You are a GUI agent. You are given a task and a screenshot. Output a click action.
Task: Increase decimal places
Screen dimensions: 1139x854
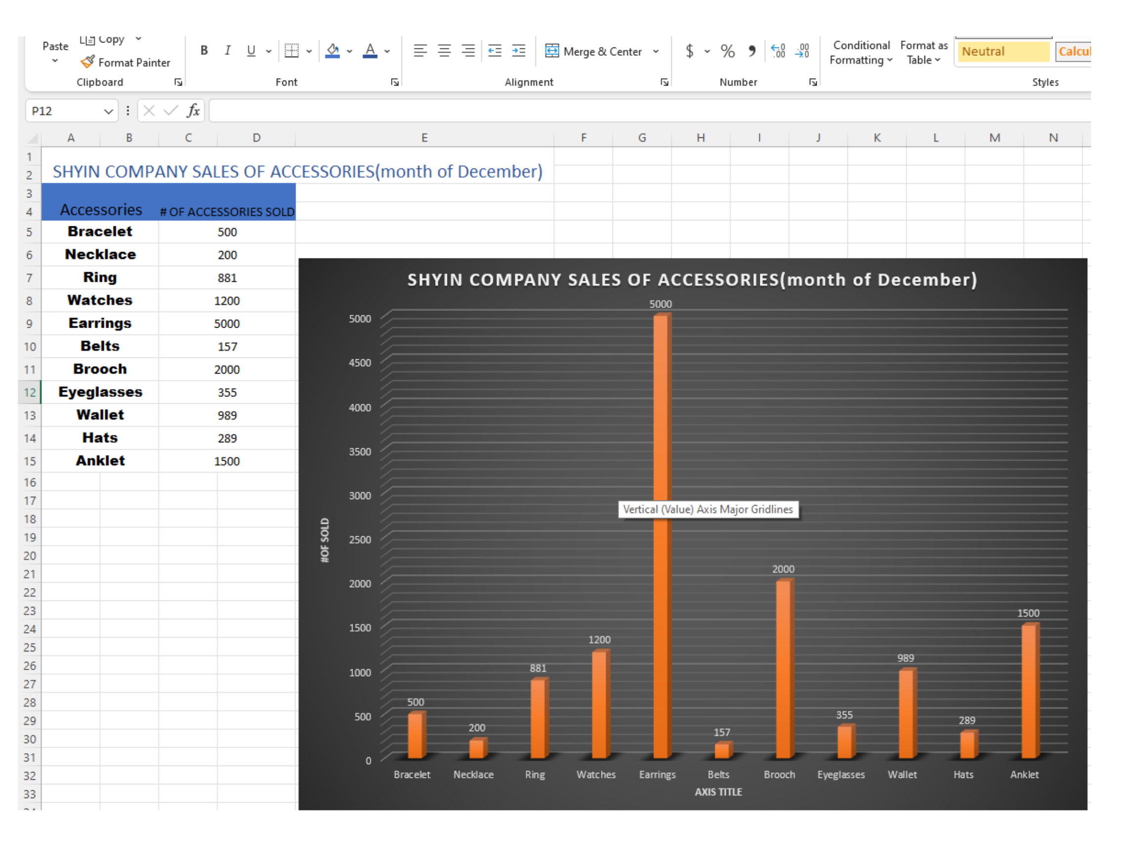pyautogui.click(x=778, y=50)
